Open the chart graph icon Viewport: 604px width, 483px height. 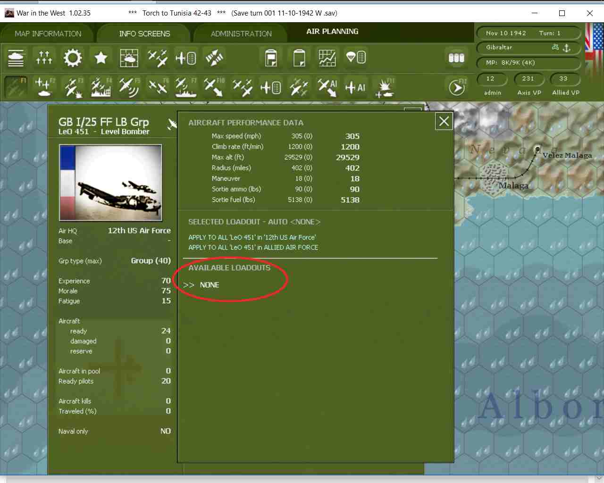pos(327,58)
